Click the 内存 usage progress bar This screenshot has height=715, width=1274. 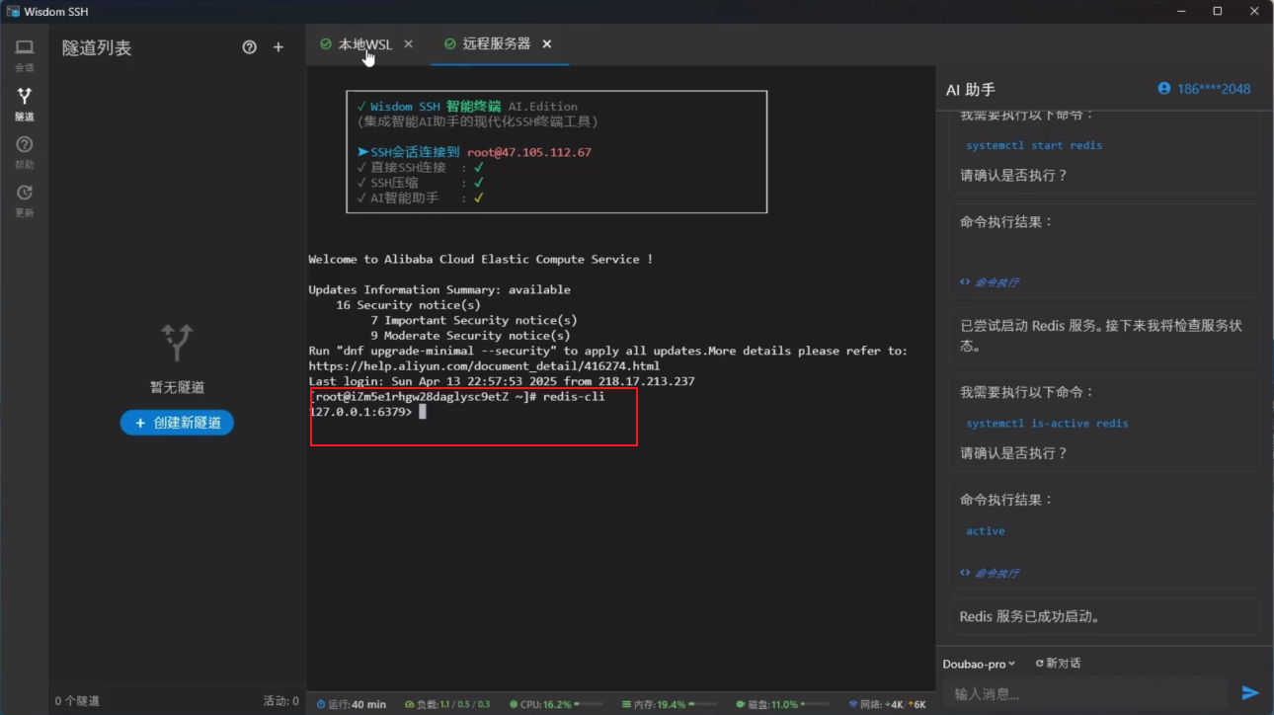pyautogui.click(x=703, y=704)
